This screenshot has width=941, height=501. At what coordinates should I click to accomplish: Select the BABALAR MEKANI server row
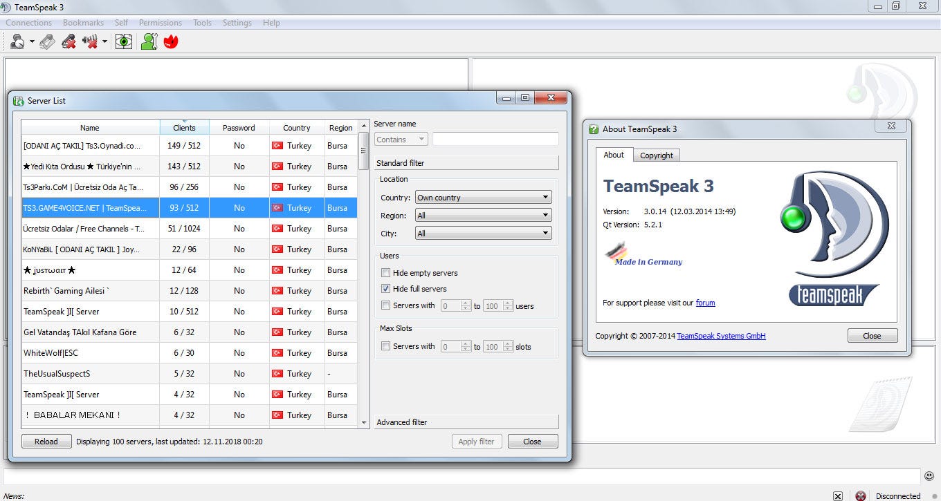[189, 415]
